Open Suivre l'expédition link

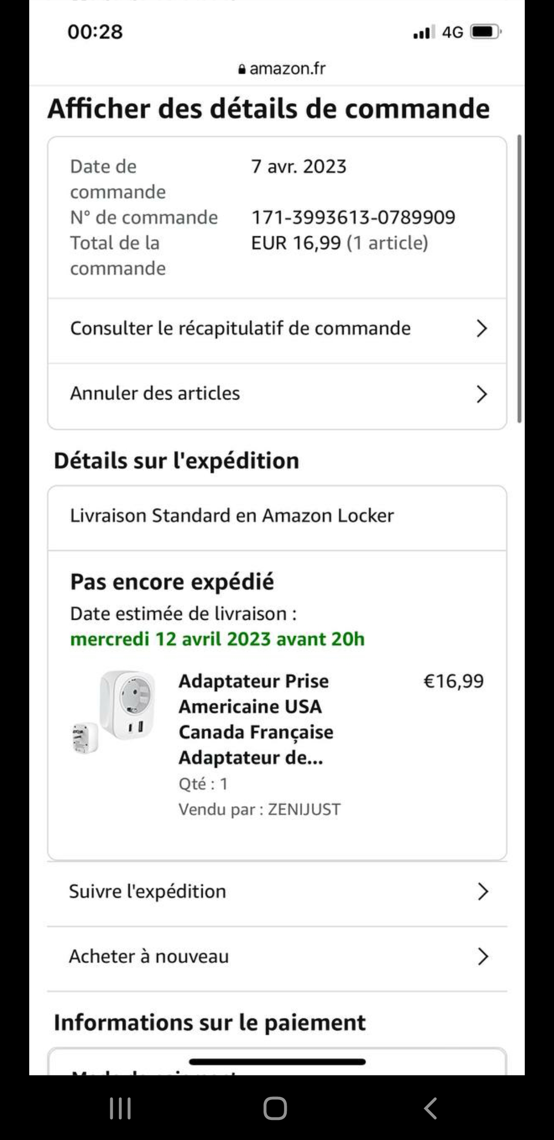click(x=148, y=891)
